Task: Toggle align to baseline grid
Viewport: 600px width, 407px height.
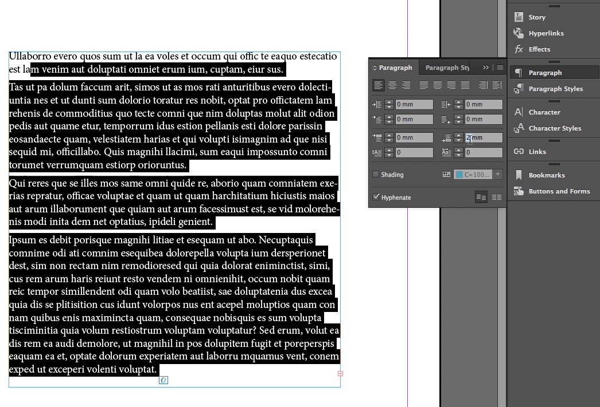Action: (498, 197)
